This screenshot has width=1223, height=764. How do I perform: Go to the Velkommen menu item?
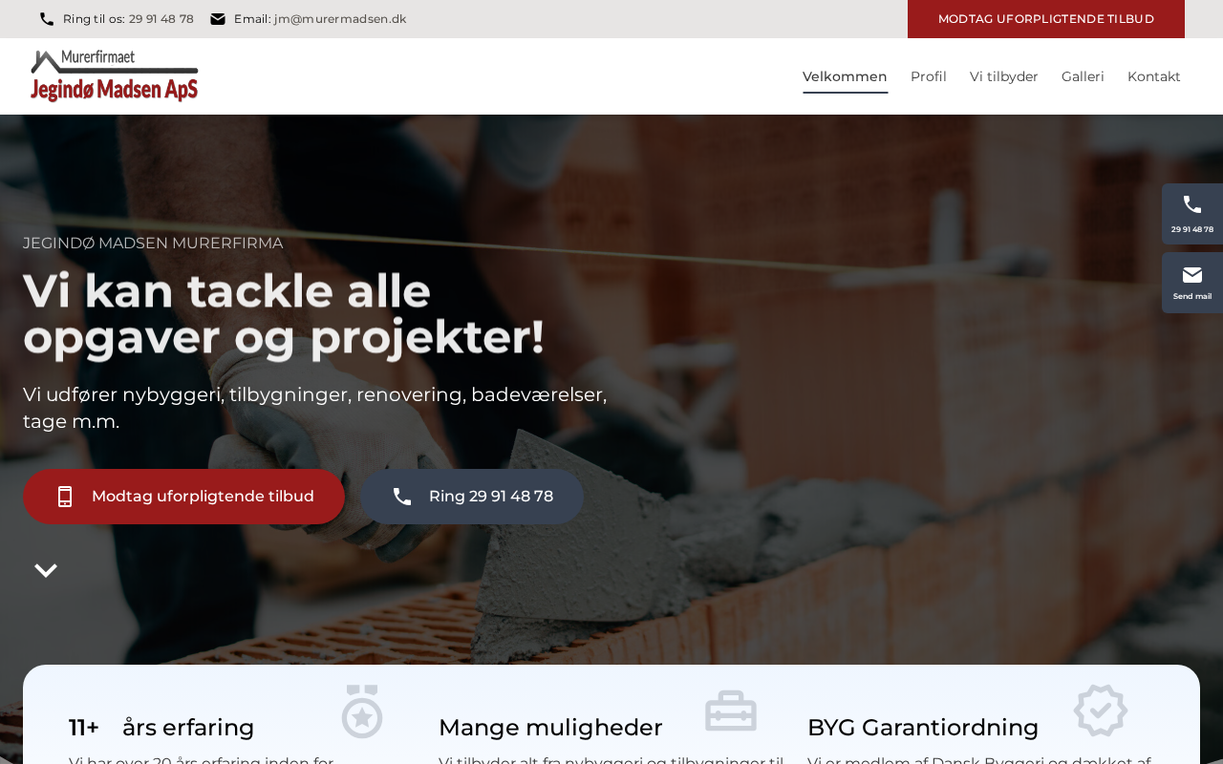pyautogui.click(x=845, y=76)
